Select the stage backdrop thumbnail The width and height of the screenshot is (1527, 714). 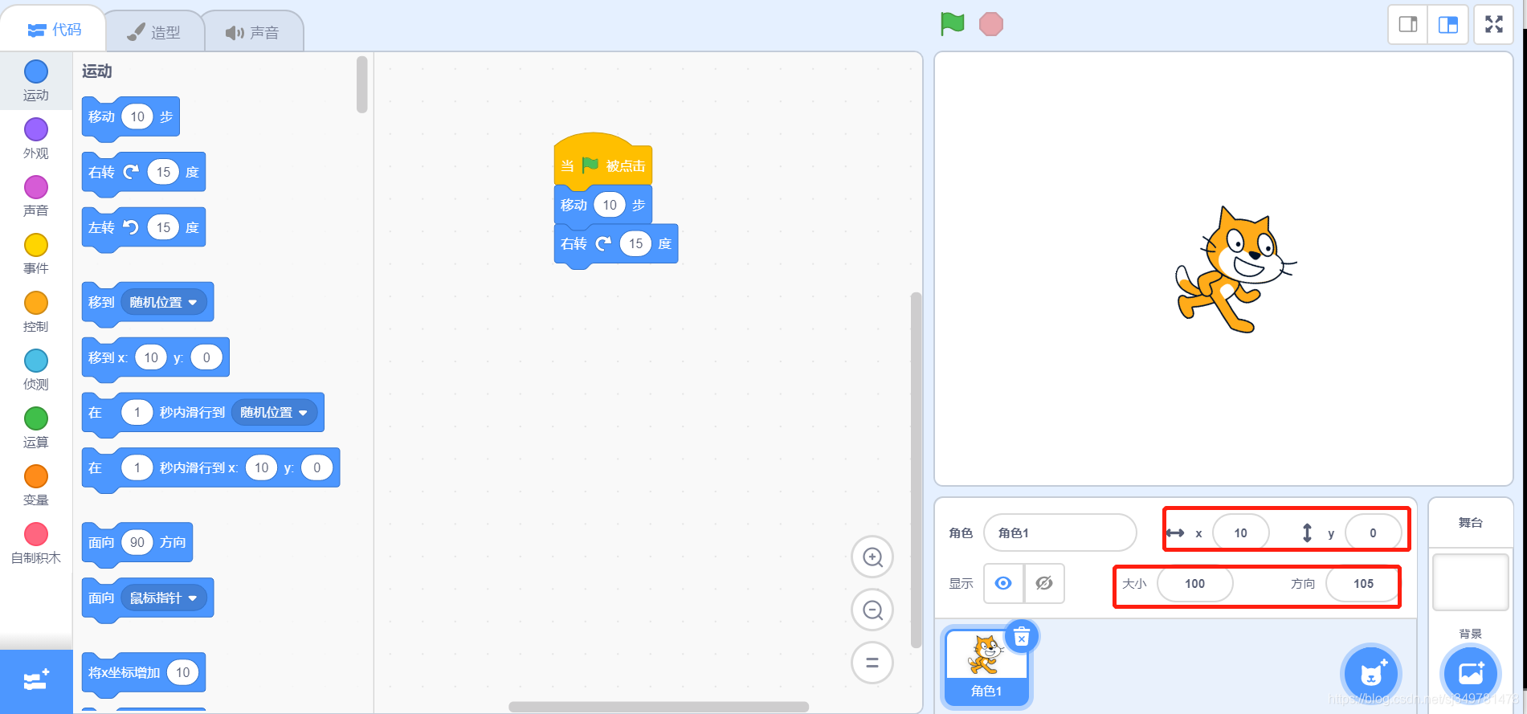coord(1471,581)
